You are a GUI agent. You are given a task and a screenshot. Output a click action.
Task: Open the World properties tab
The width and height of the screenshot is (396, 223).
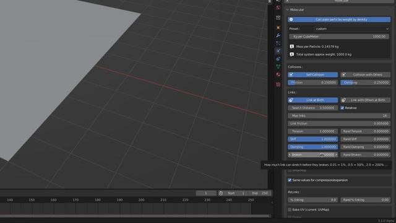tap(278, 7)
